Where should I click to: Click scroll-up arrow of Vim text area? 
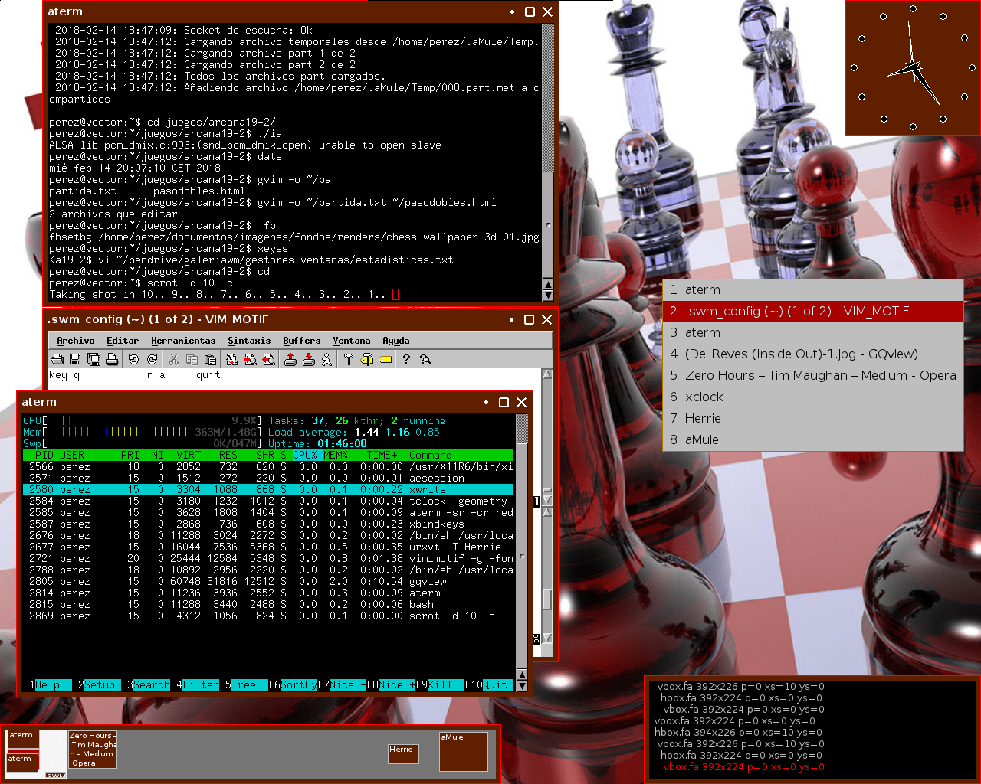click(x=547, y=374)
